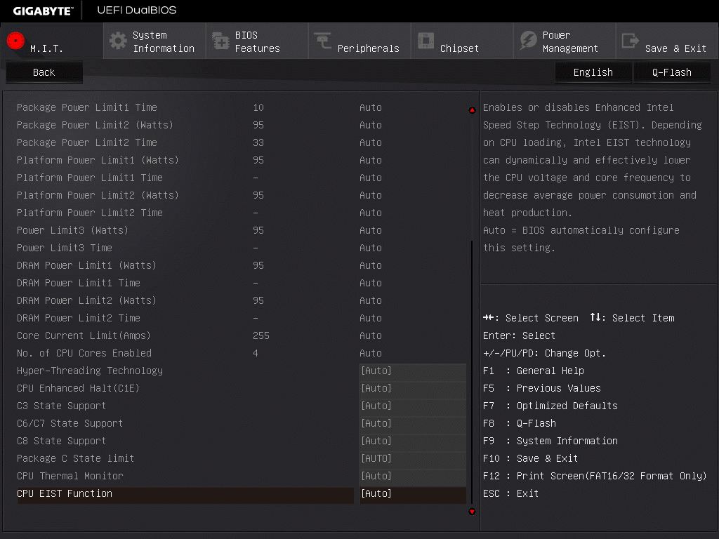Launch Q-Flash from the top button
The image size is (719, 539).
(x=672, y=72)
